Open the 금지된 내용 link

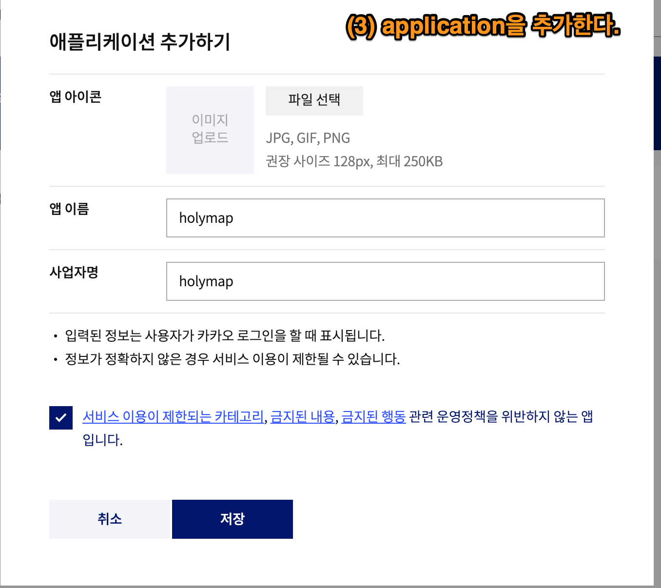click(303, 417)
